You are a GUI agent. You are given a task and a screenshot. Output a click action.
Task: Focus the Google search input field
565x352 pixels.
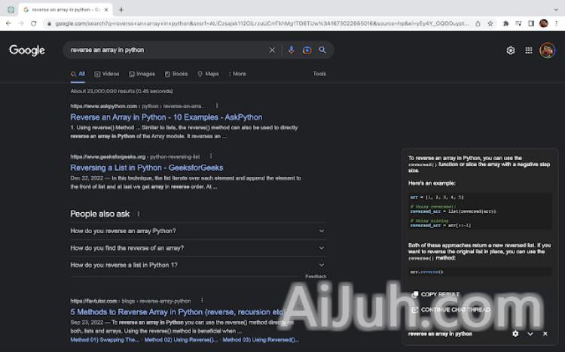point(166,50)
